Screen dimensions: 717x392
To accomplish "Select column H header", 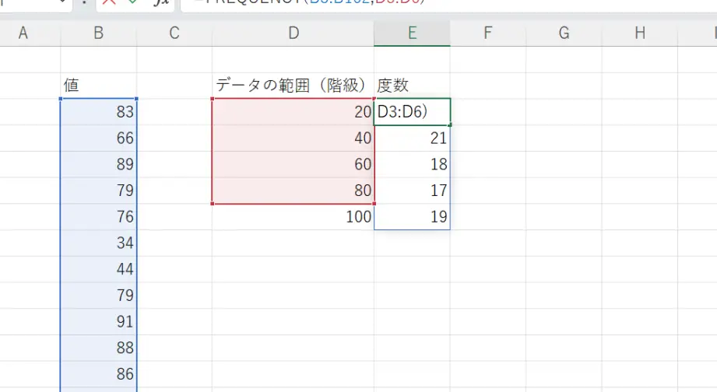I will [640, 33].
